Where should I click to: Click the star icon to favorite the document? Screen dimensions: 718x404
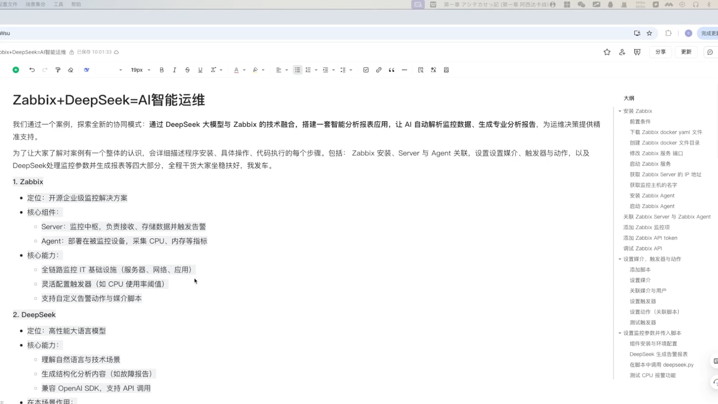[x=607, y=52]
